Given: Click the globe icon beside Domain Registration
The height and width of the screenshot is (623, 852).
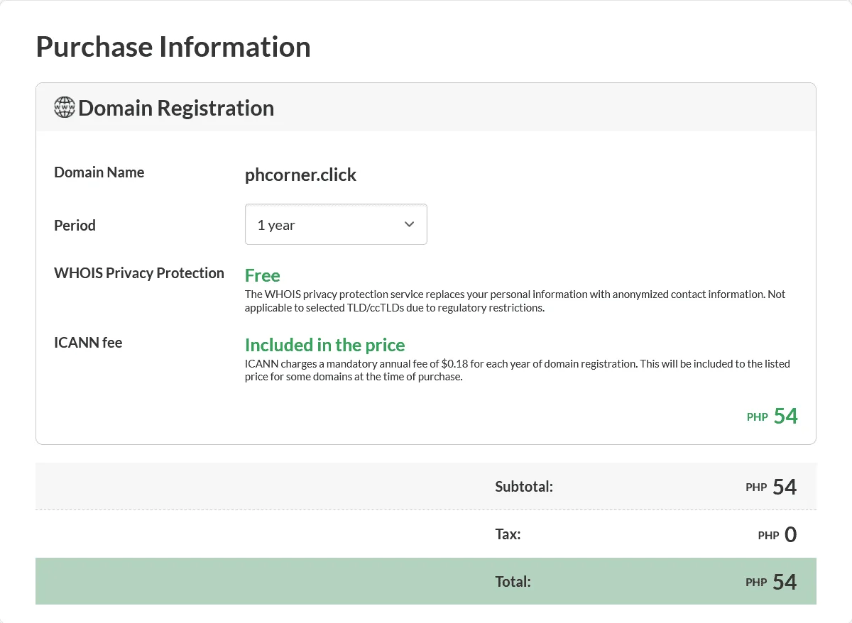Looking at the screenshot, I should (x=65, y=108).
